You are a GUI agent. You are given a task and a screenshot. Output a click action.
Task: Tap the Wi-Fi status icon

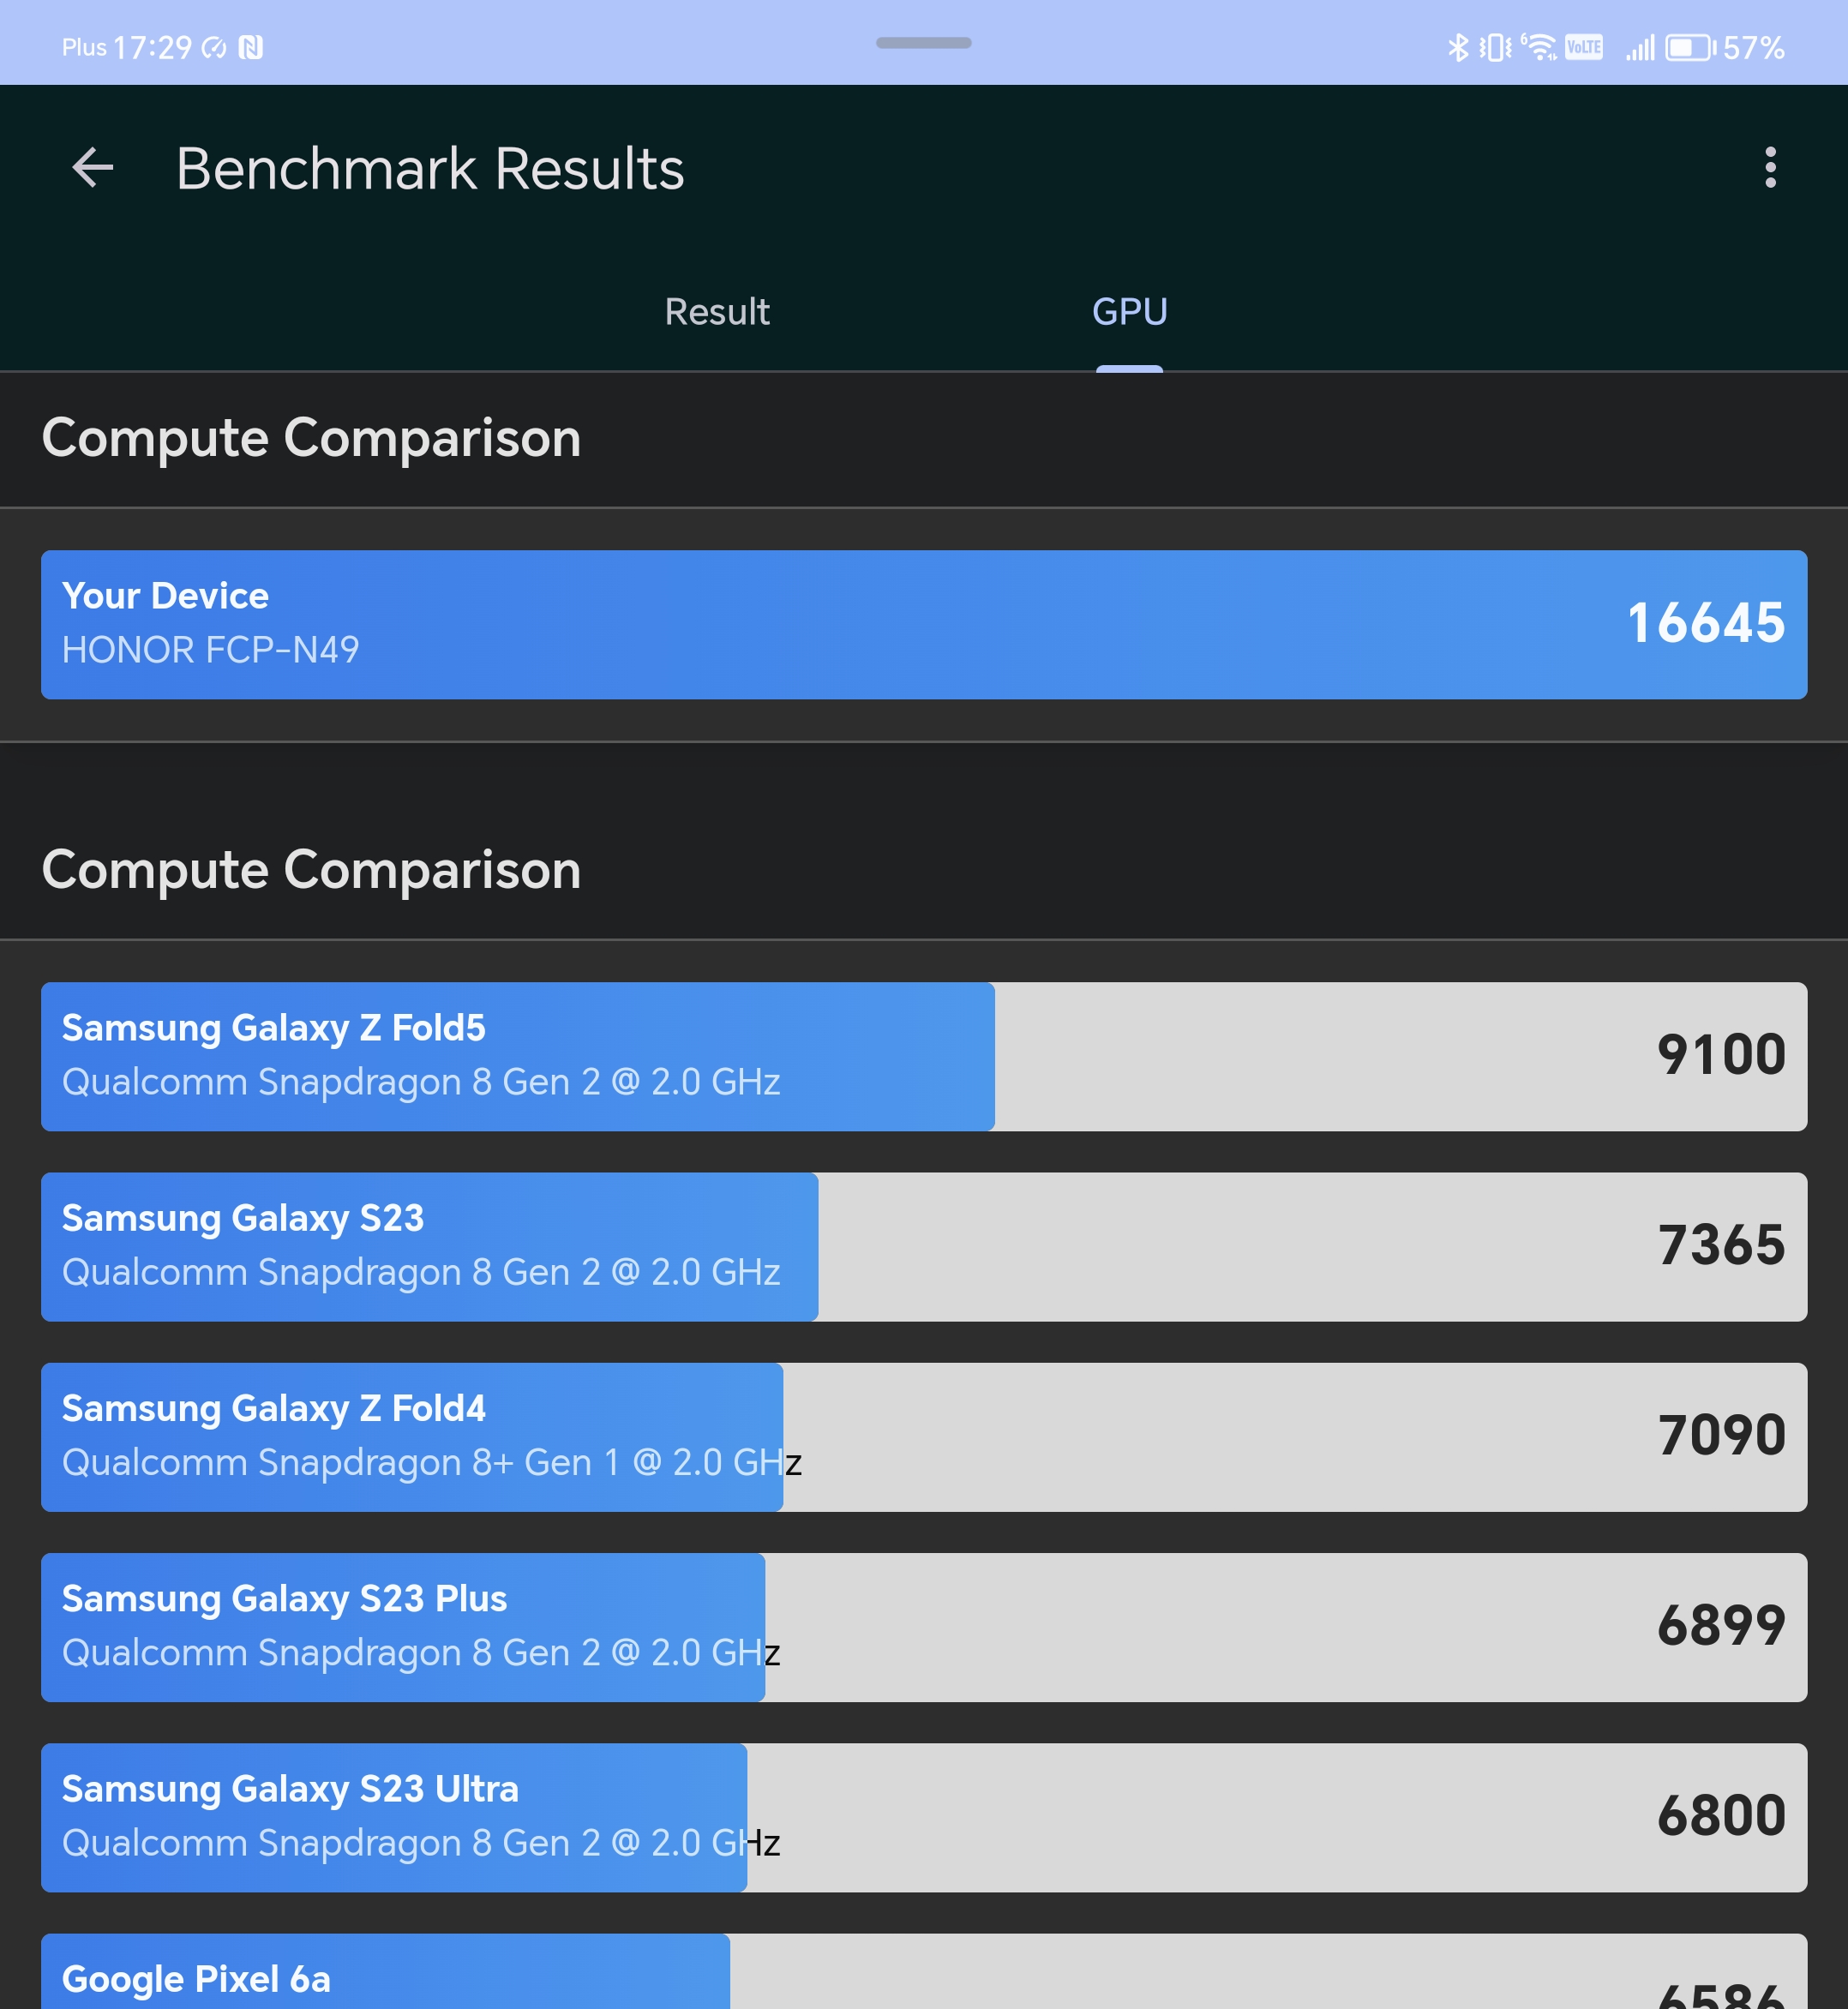(1540, 47)
